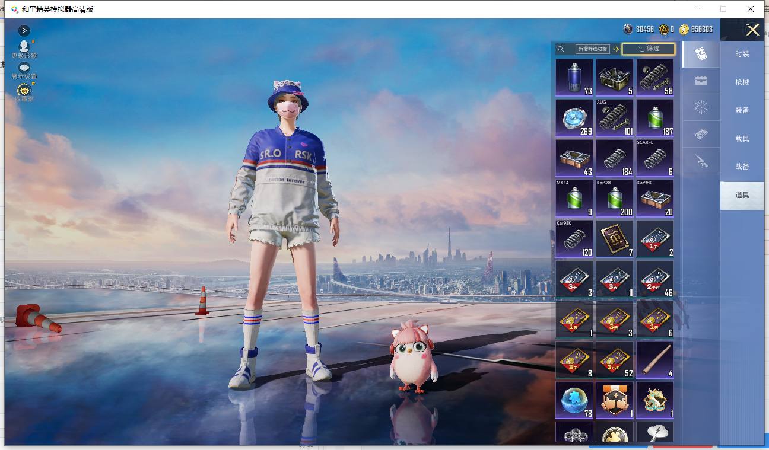This screenshot has height=450, width=769.
Task: Switch to the 战备 tab
Action: click(x=742, y=167)
